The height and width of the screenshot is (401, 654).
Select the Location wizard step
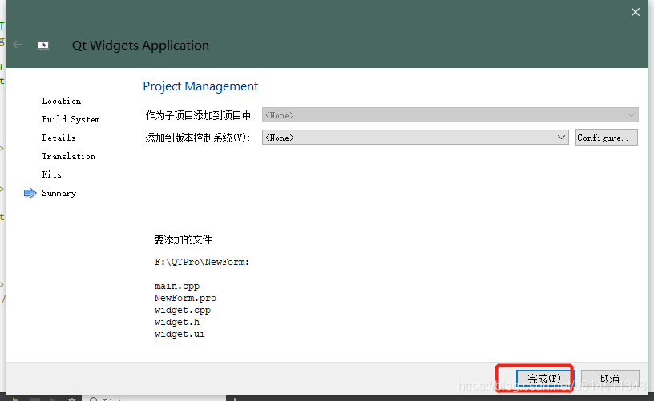(61, 101)
